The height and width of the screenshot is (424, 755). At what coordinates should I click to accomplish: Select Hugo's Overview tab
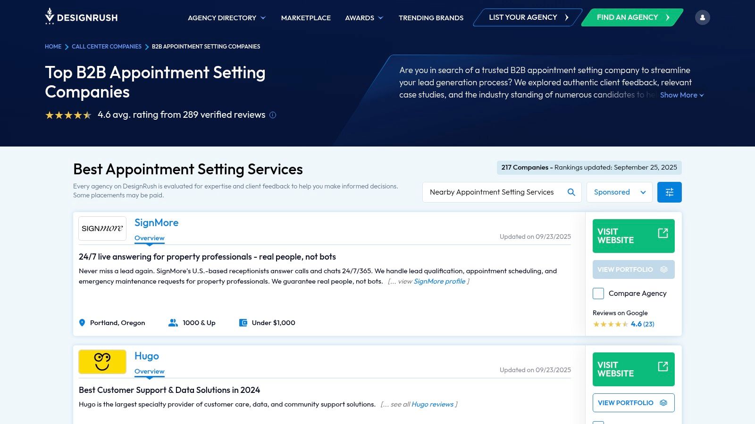tap(150, 371)
